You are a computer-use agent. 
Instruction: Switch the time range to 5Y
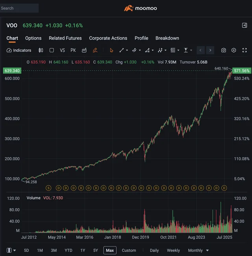point(96,251)
